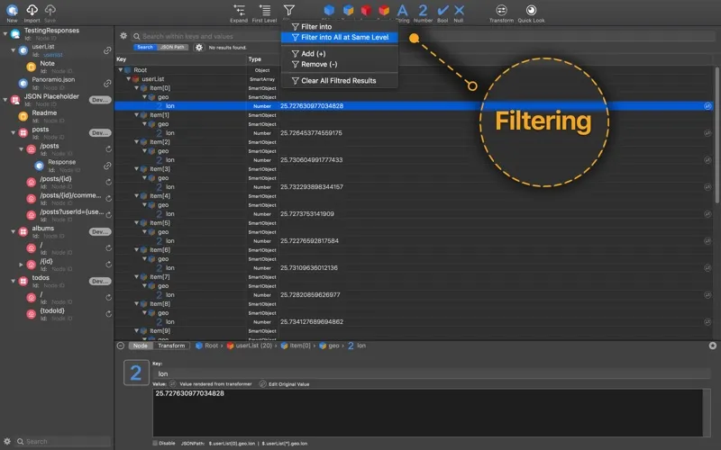Click 'Root' in the breadcrumb path

pyautogui.click(x=212, y=346)
